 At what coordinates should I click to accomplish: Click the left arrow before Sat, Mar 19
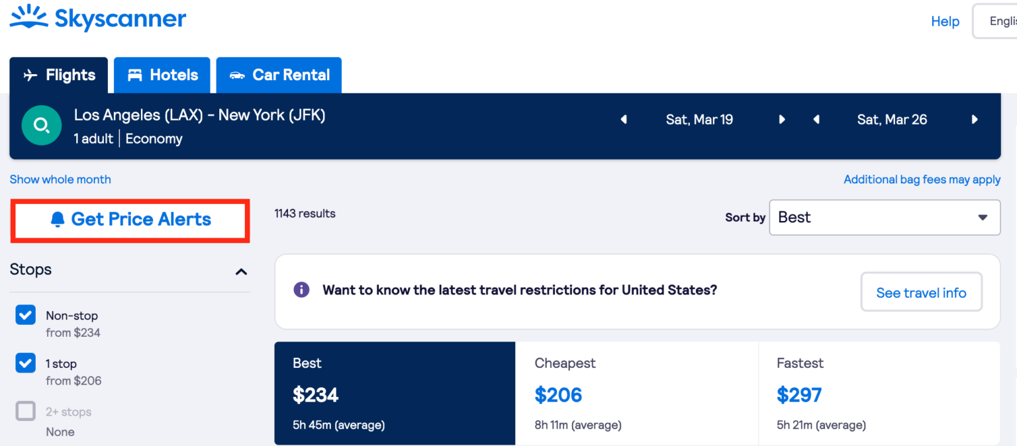tap(623, 119)
